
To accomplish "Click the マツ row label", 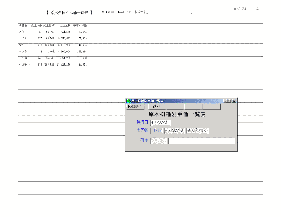I will (22, 45).
